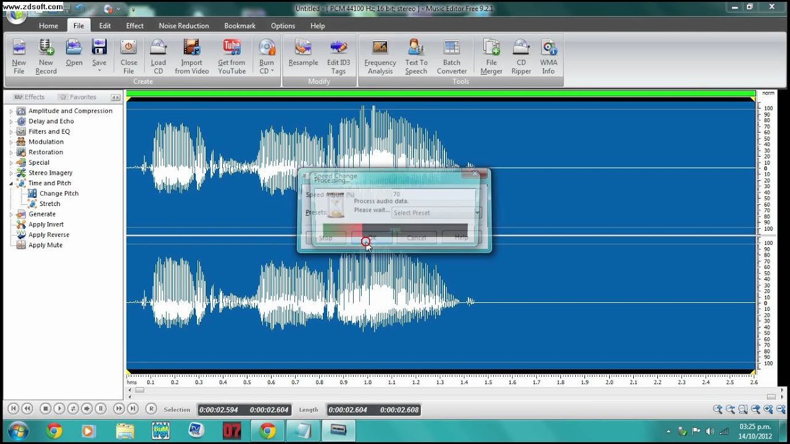
Task: Click the vertical zoom in icon
Action: click(x=768, y=409)
